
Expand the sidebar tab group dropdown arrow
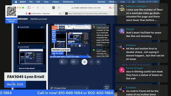tap(33, 8)
